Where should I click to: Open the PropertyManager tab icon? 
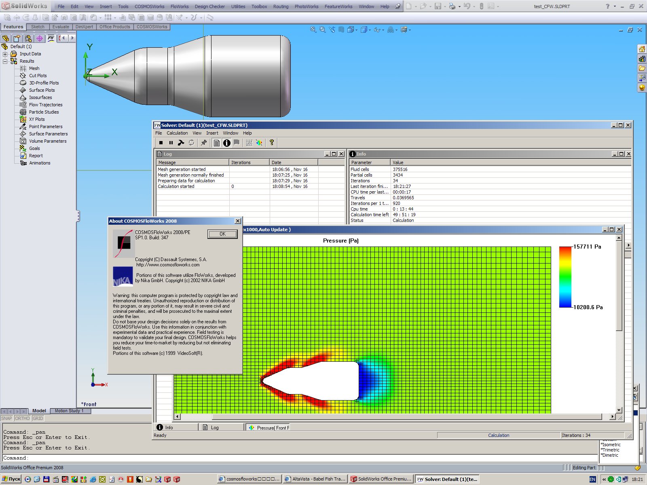(x=17, y=38)
